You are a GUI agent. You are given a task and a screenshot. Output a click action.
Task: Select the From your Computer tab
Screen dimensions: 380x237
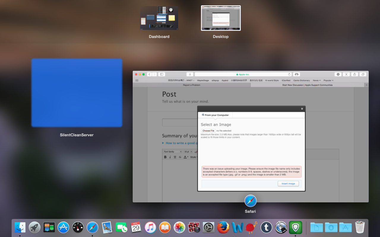pyautogui.click(x=215, y=115)
